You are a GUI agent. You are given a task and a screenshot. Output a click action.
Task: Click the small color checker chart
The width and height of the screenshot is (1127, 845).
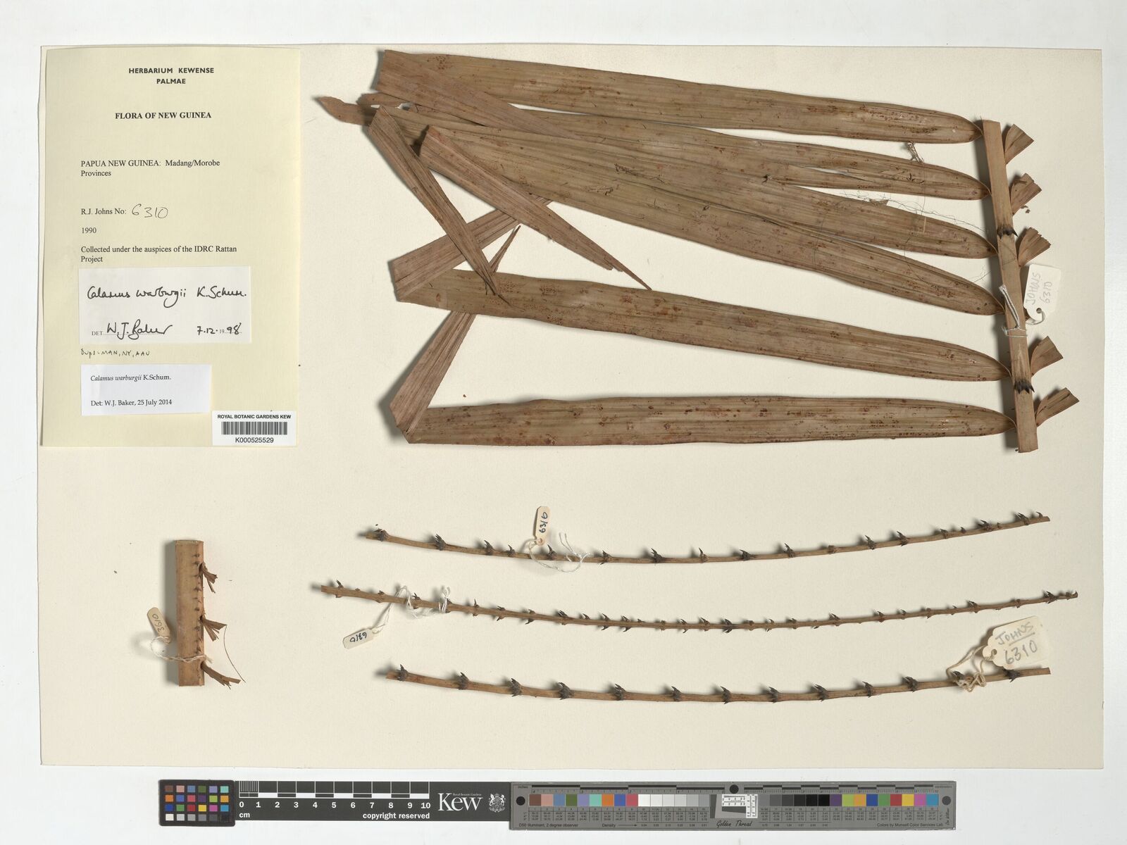(197, 803)
